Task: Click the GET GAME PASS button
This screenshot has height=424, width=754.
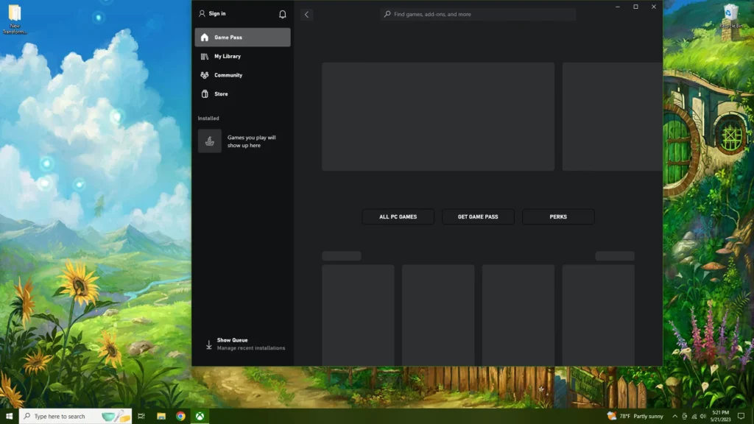Action: click(x=478, y=217)
